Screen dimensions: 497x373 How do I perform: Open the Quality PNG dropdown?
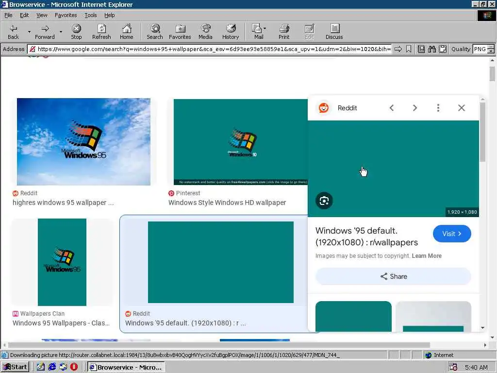(491, 49)
